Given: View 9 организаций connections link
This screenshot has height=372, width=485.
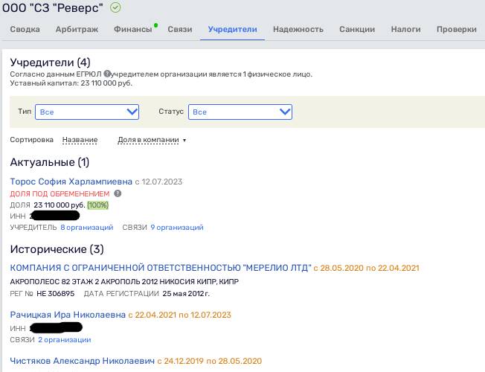Looking at the screenshot, I should point(177,228).
